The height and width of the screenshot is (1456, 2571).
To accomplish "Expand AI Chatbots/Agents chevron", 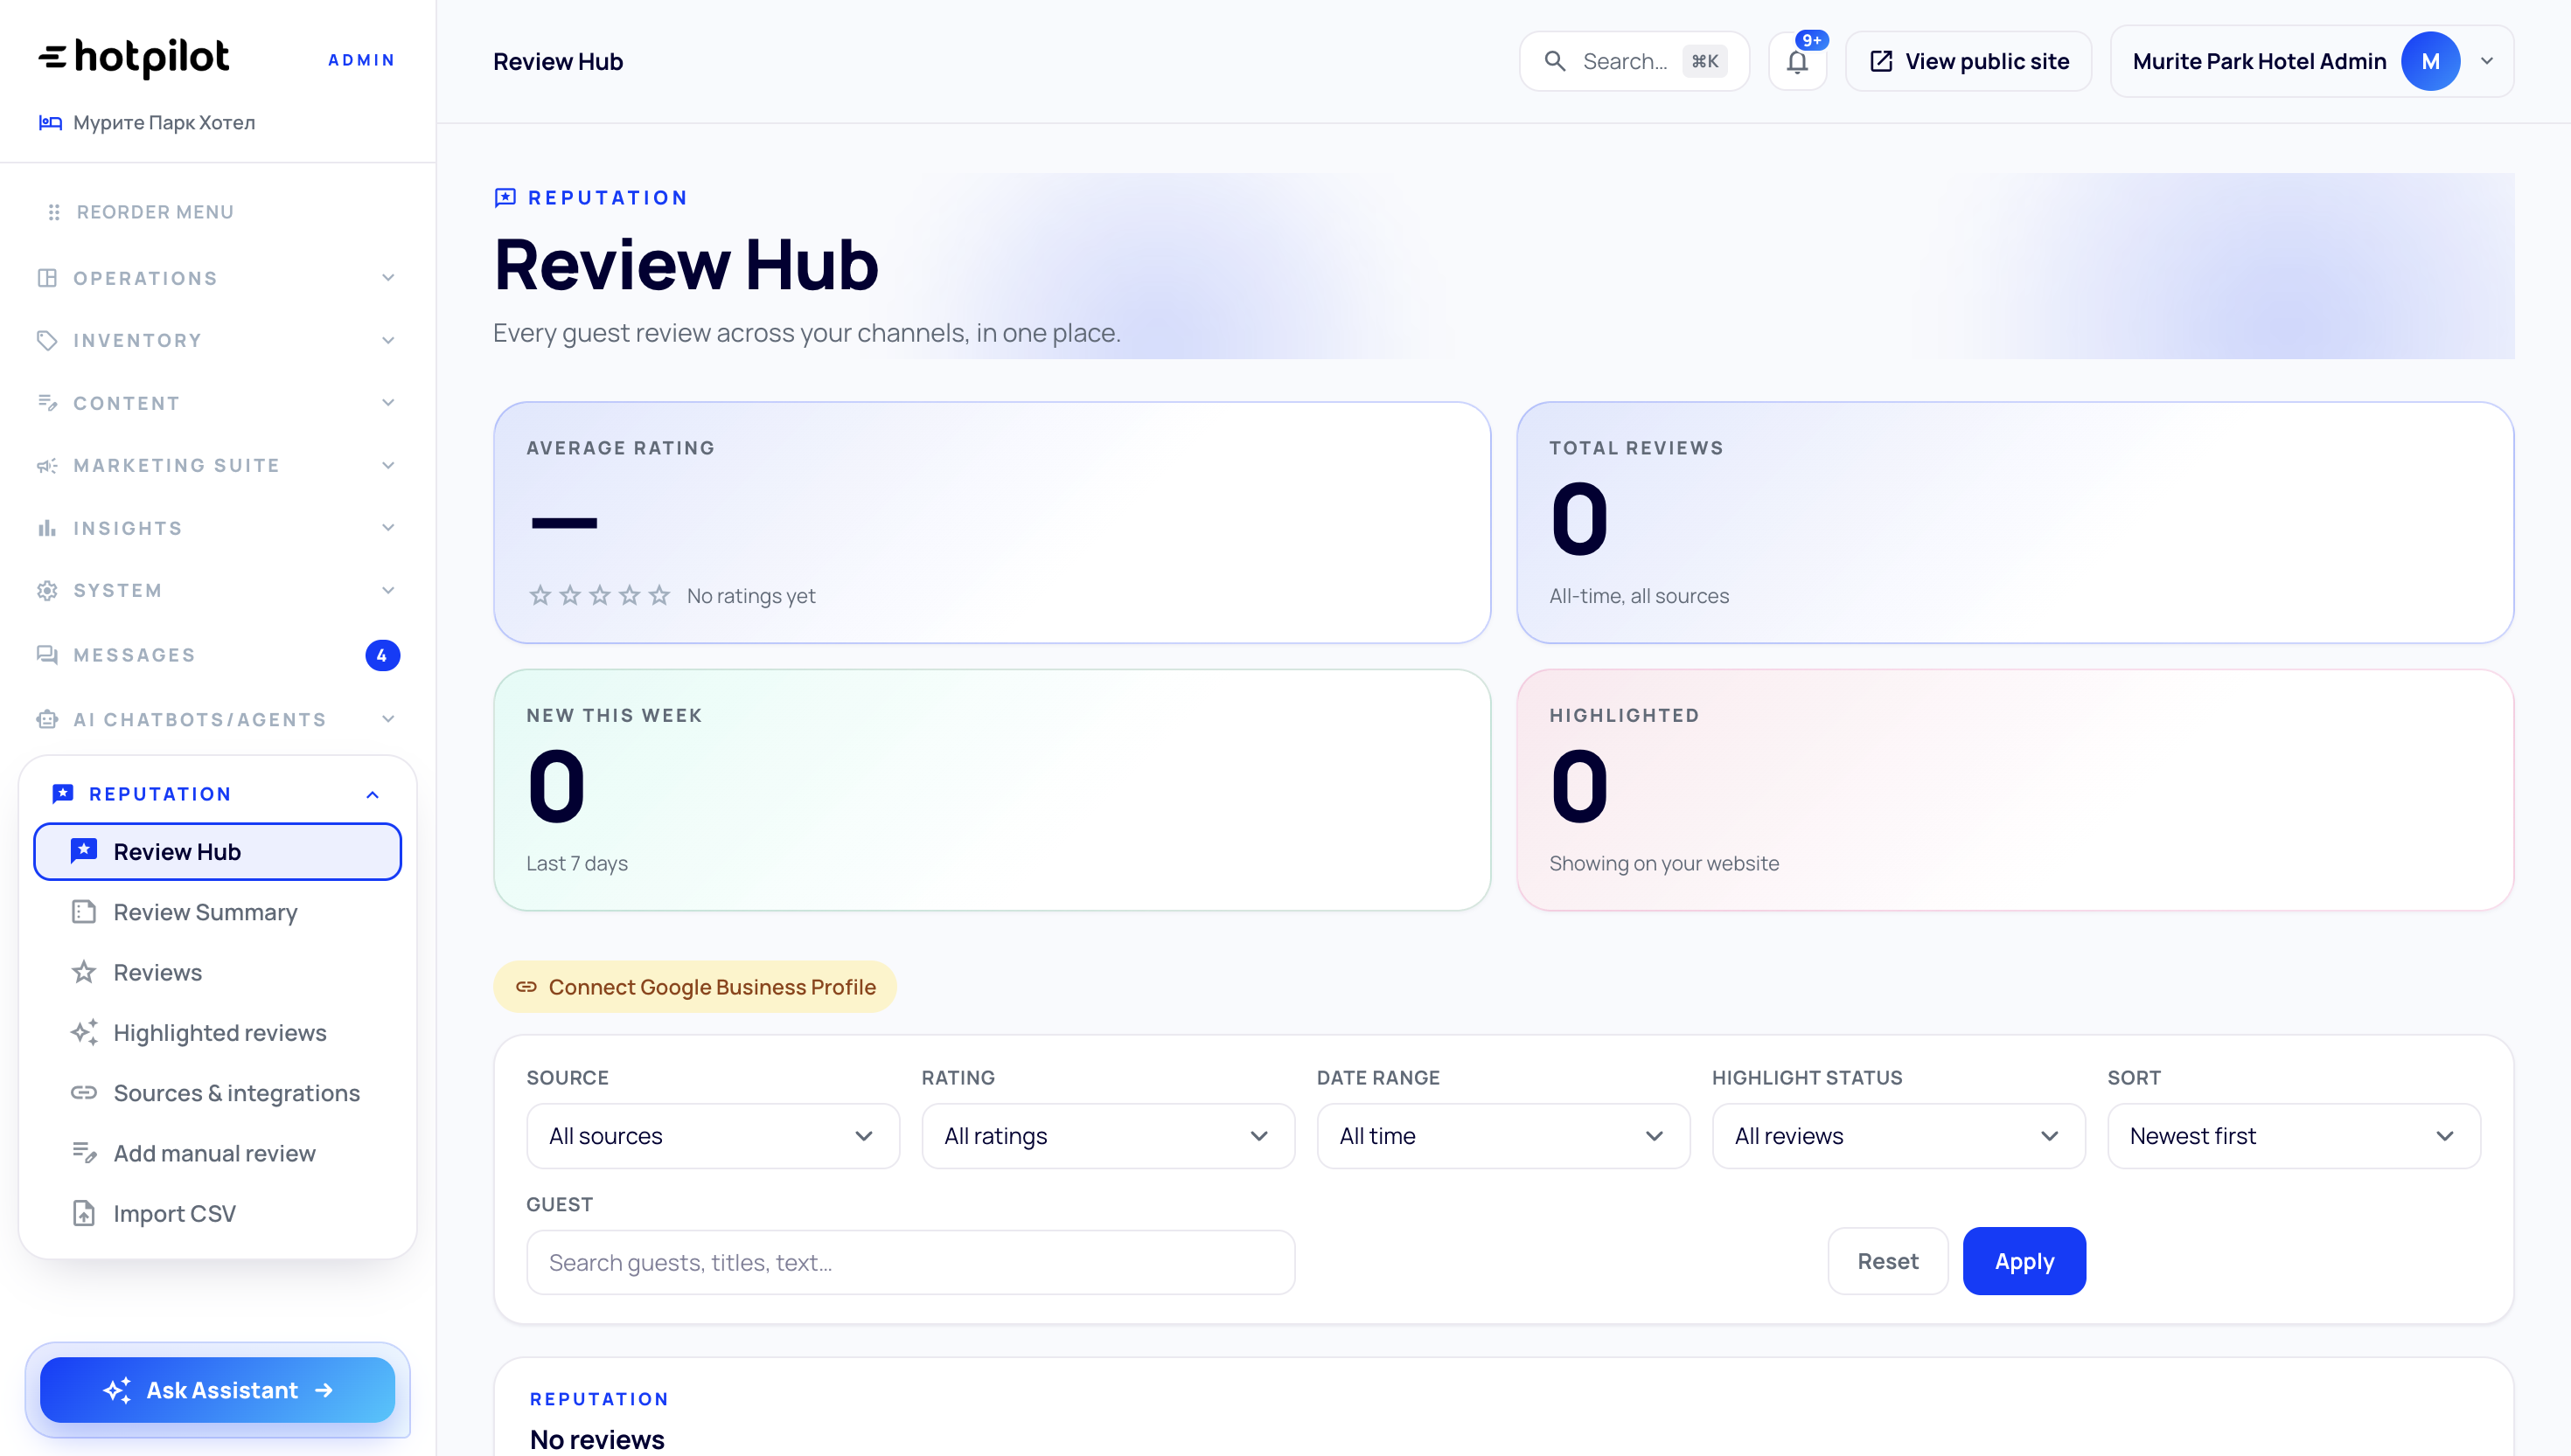I will point(388,719).
